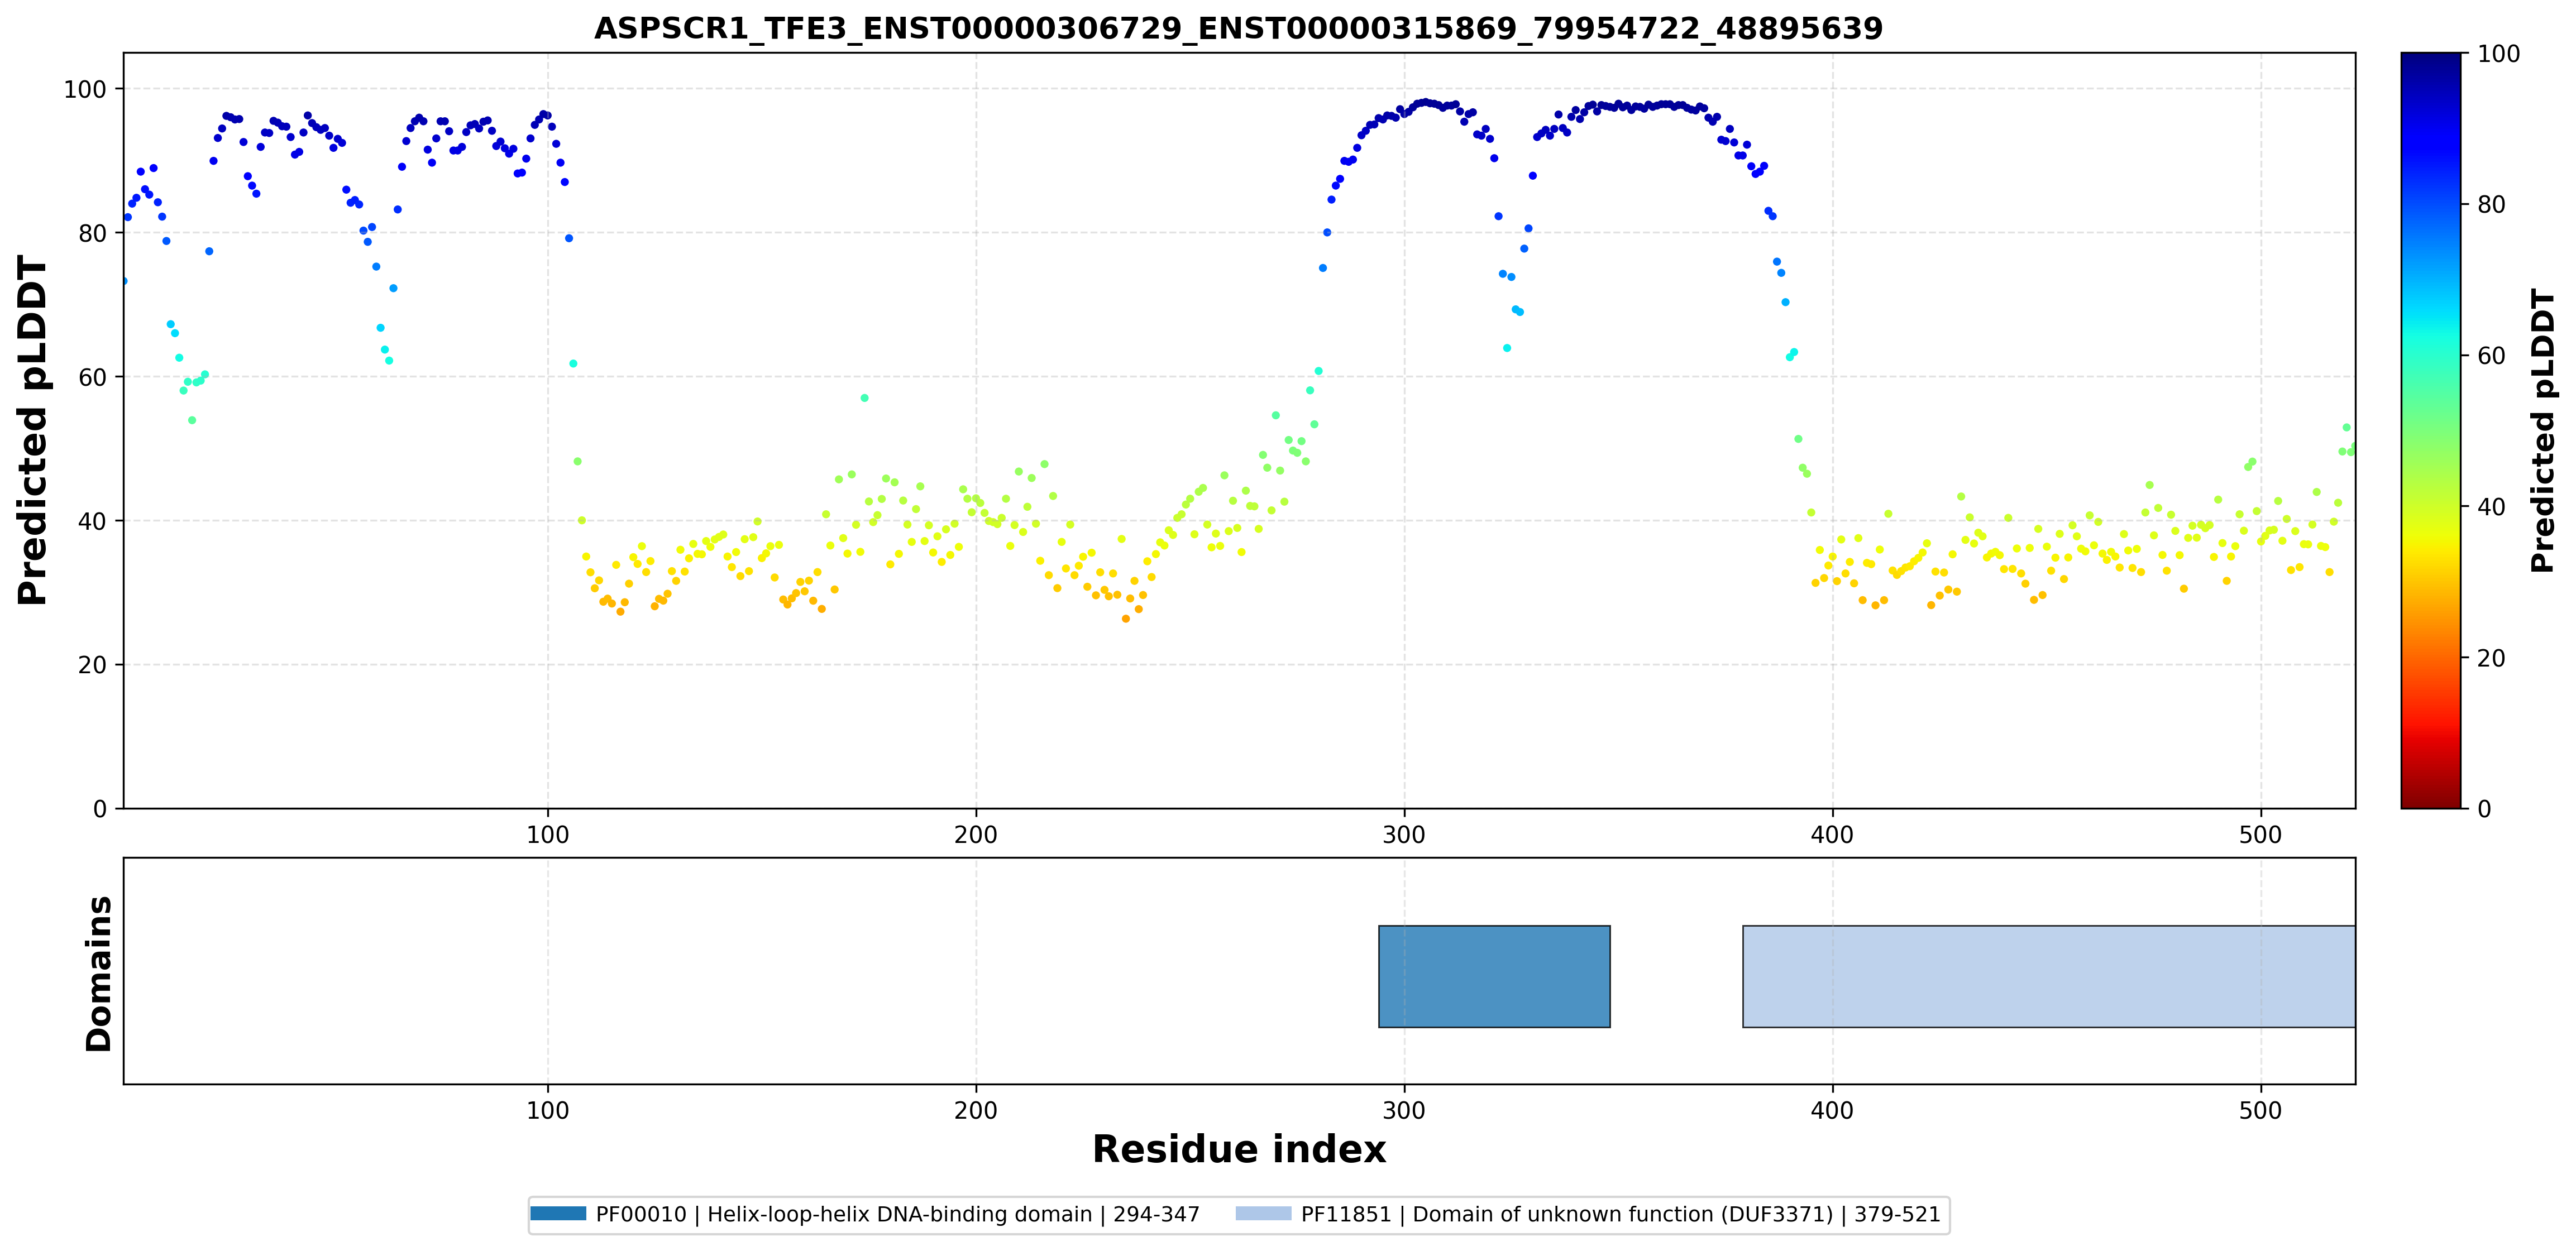2576x1251 pixels.
Task: Click the y-axis tick label 20
Action: pyautogui.click(x=92, y=665)
